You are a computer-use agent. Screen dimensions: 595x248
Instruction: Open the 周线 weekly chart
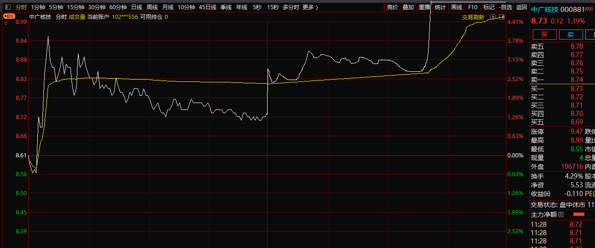[152, 7]
